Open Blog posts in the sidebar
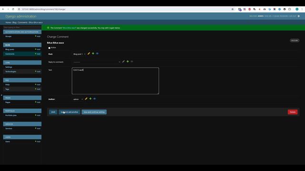Image resolution: width=305 pixels, height=171 pixels. 10,49
